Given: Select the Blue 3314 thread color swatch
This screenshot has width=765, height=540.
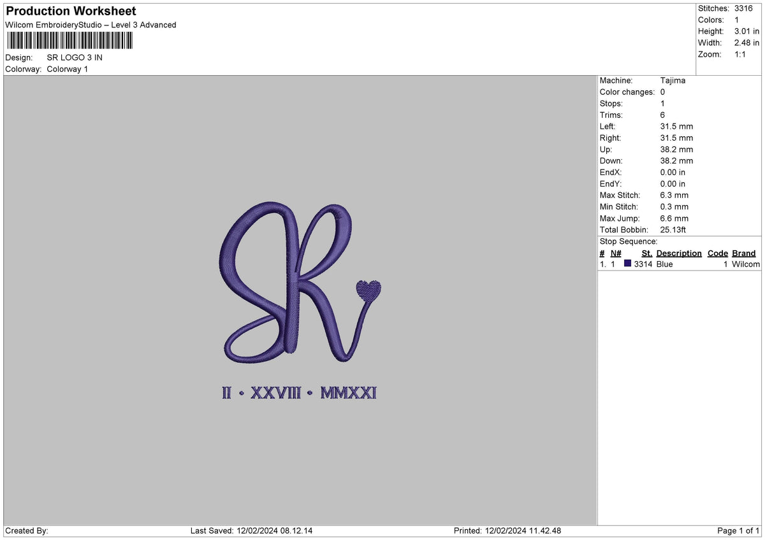Looking at the screenshot, I should click(x=628, y=264).
